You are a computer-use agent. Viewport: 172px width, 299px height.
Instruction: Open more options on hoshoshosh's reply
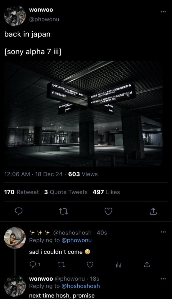click(x=163, y=232)
